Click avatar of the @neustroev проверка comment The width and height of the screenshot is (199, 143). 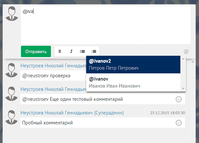click(12, 70)
